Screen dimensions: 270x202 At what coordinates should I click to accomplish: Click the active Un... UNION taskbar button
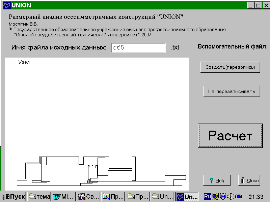(187, 197)
